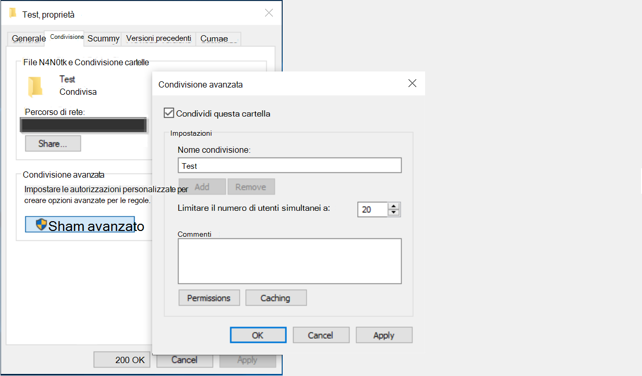Click inside the Commenti text area
Viewport: 642px width, 376px height.
pyautogui.click(x=289, y=261)
